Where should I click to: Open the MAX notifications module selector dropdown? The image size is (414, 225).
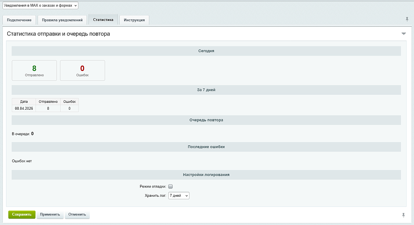40,6
